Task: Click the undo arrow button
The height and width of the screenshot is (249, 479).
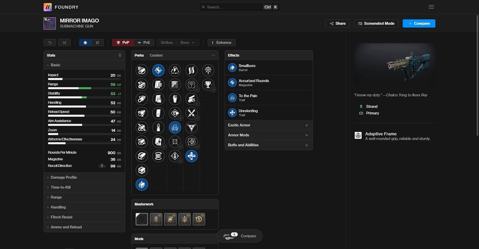Action: pyautogui.click(x=50, y=43)
